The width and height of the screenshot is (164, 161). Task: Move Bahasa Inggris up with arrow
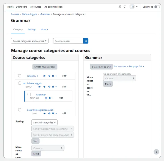(44, 87)
